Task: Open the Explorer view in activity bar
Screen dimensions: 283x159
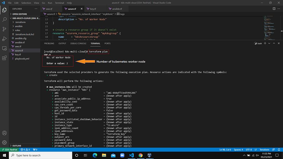Action: (4, 10)
